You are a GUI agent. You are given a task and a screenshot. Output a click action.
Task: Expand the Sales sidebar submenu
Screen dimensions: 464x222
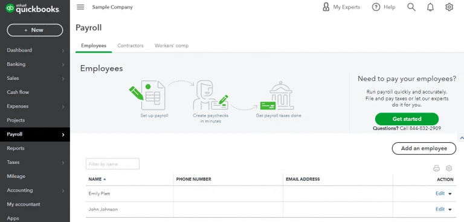[63, 79]
